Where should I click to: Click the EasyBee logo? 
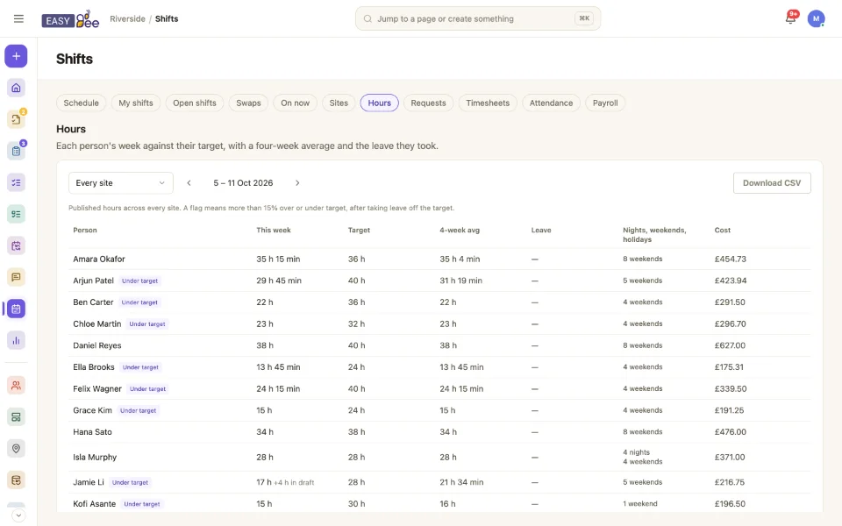[x=70, y=19]
